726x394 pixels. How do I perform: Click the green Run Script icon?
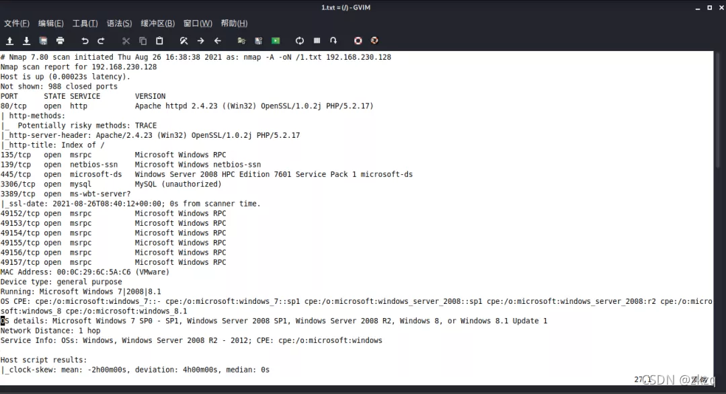click(276, 41)
